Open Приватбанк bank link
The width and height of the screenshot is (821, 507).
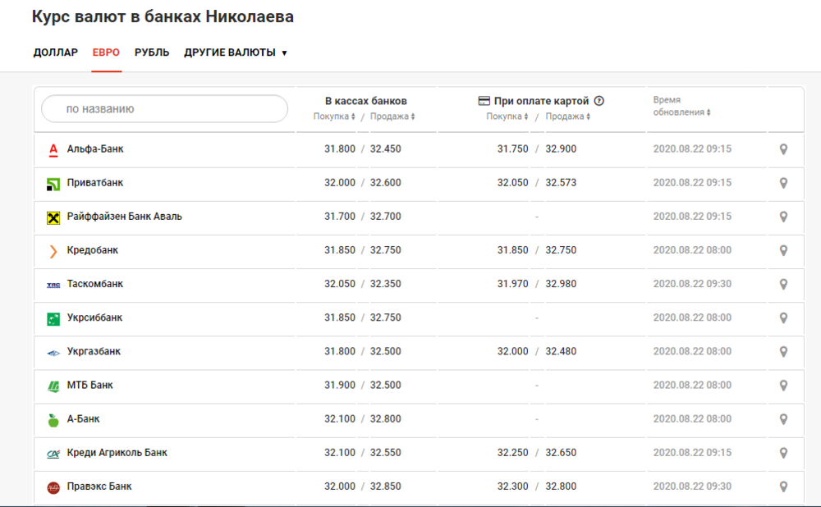(x=94, y=183)
